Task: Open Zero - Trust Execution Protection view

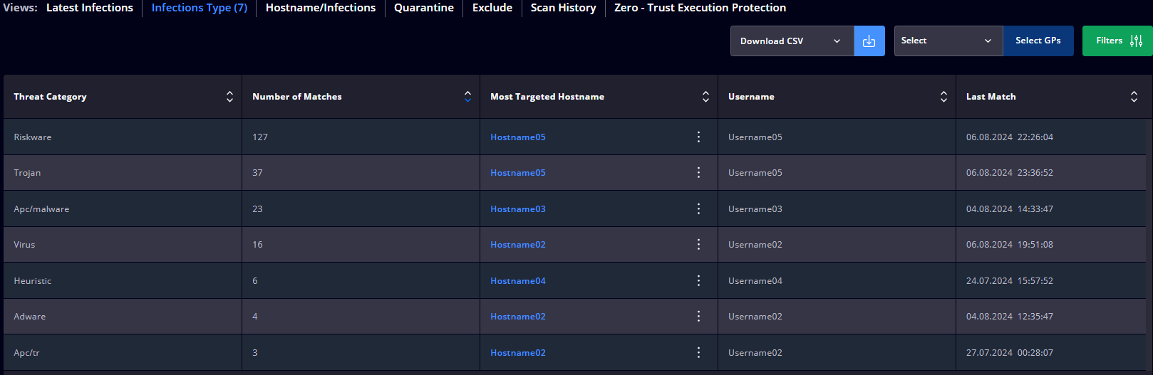Action: point(700,8)
